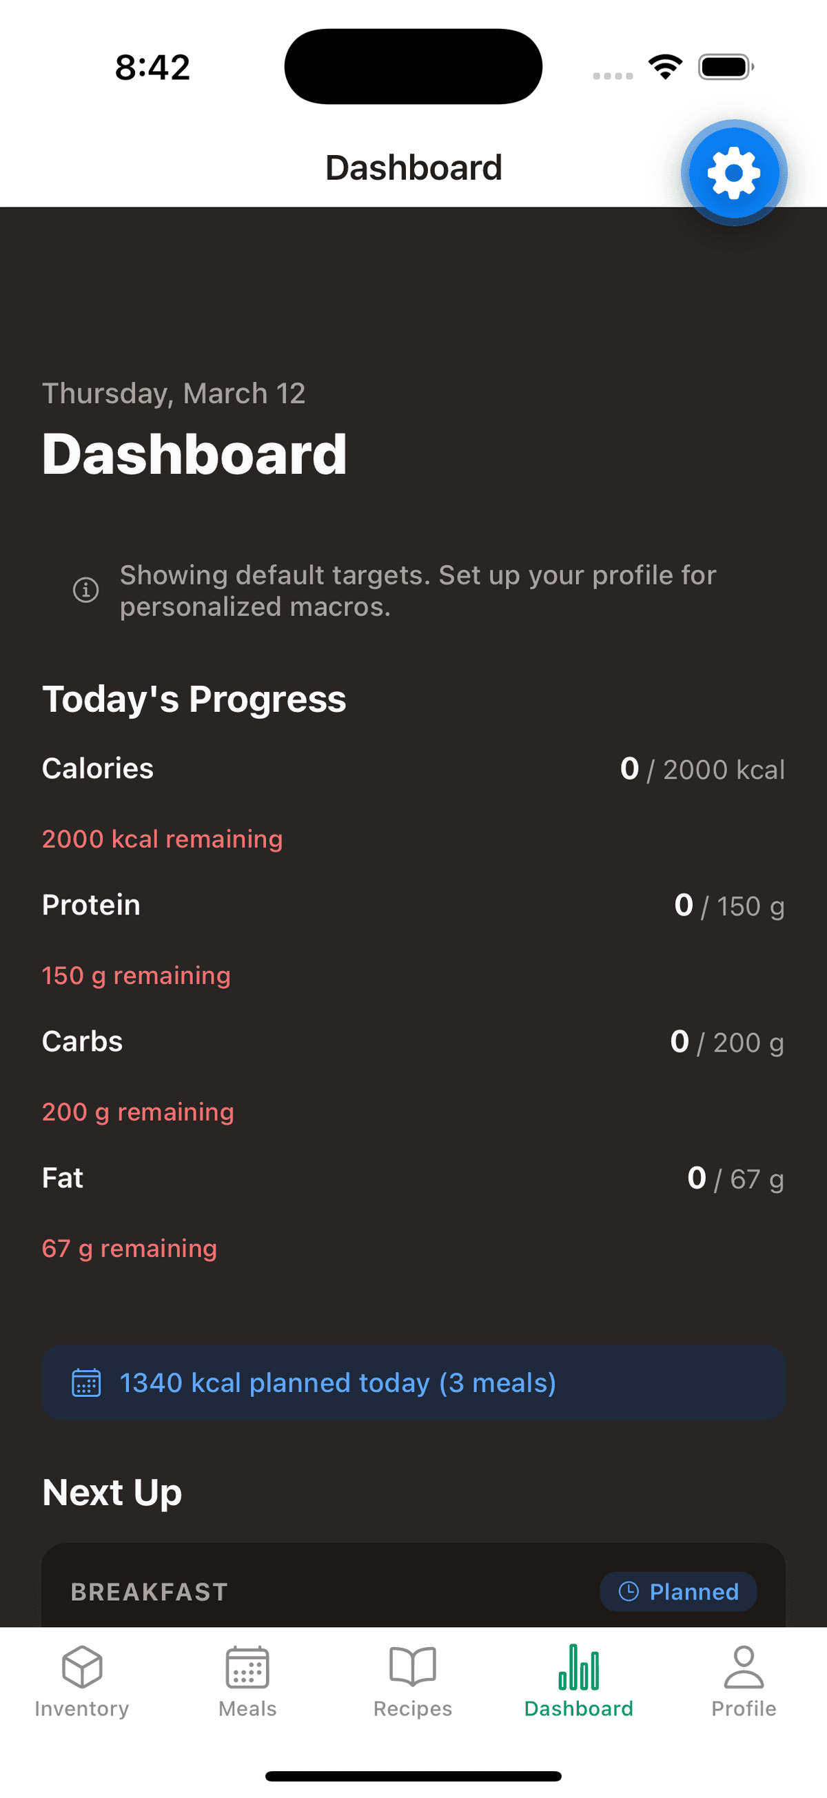Tap the default targets profile setup message
Screen dimensions: 827x1798
coord(418,591)
